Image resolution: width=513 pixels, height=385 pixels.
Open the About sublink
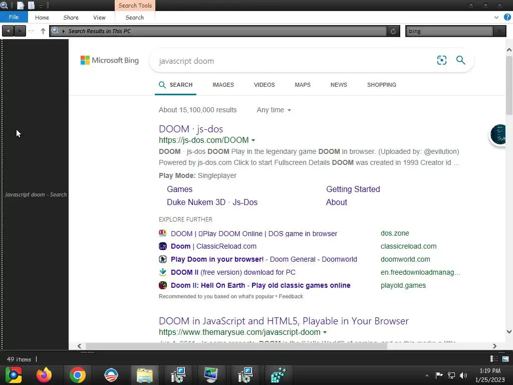(x=336, y=203)
